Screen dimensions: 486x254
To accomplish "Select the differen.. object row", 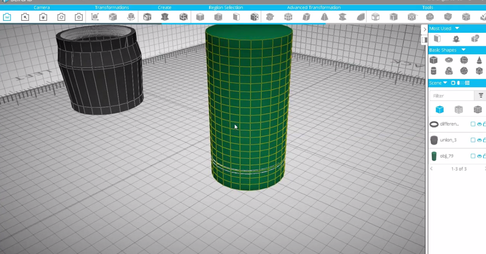I will pos(457,124).
